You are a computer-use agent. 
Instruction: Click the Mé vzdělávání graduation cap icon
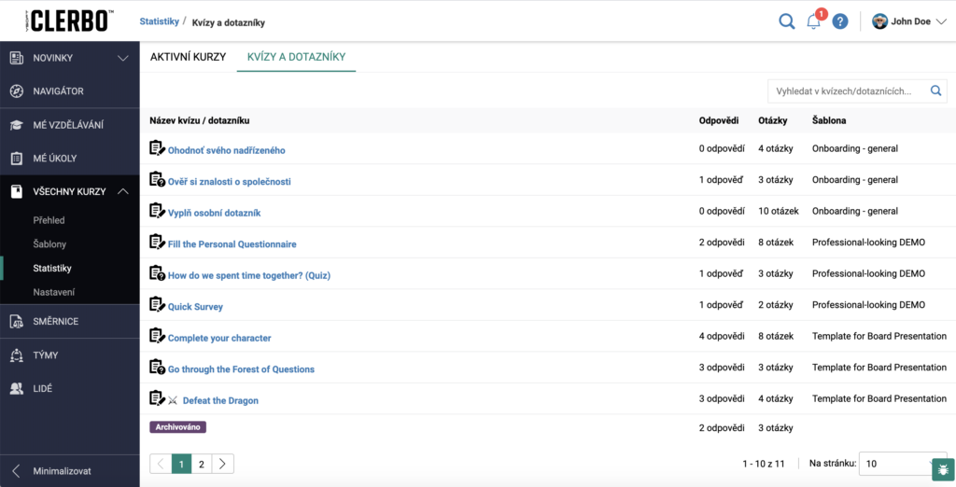17,125
